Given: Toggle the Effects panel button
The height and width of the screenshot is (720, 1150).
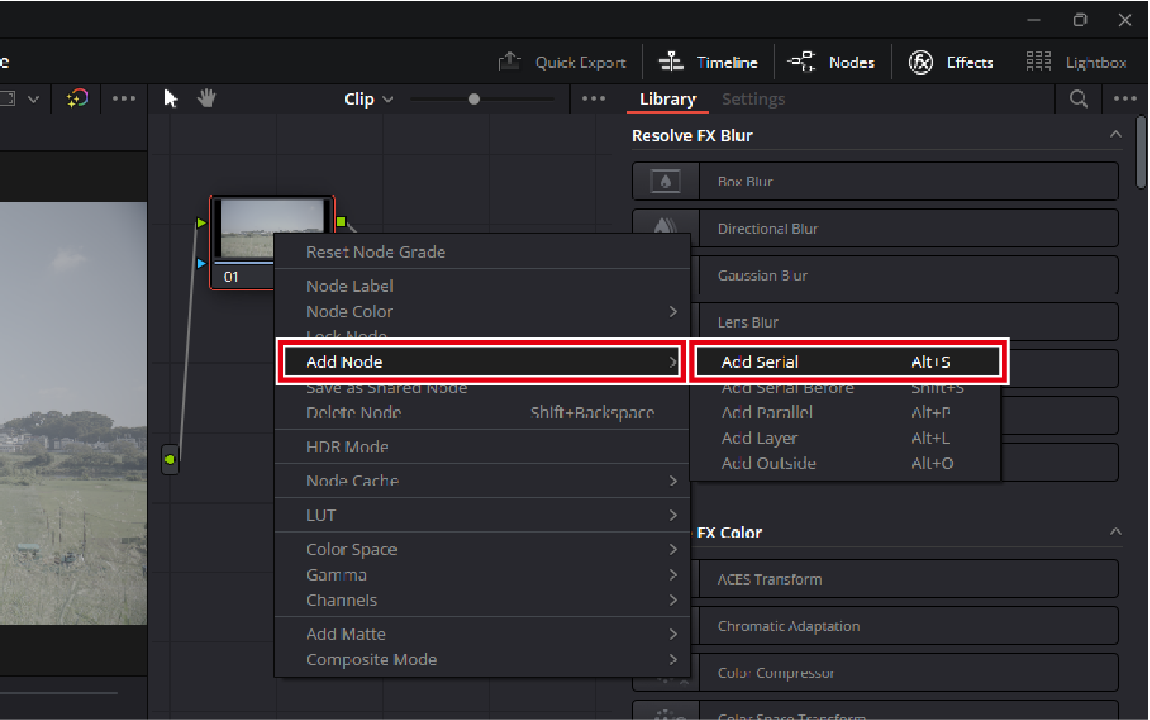Looking at the screenshot, I should (951, 62).
